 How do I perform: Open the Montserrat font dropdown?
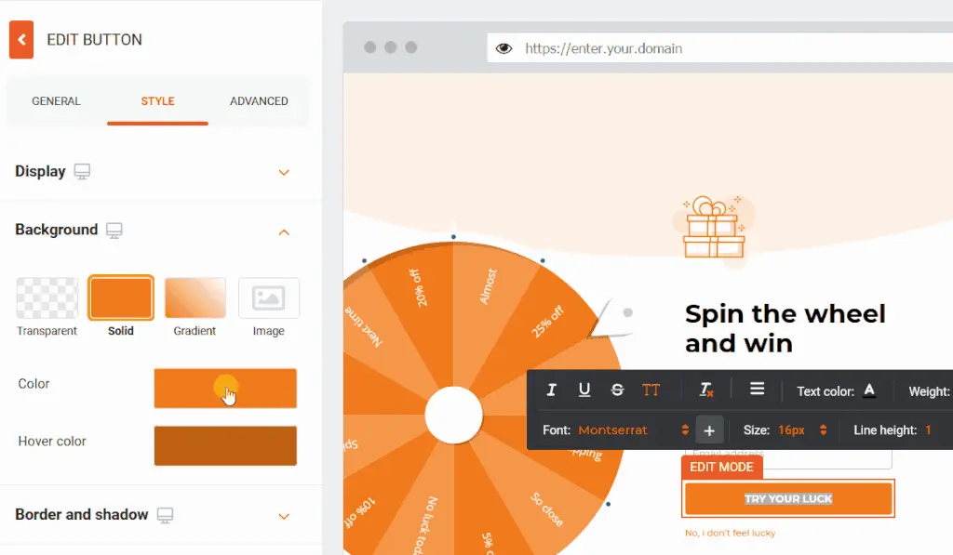pyautogui.click(x=633, y=430)
